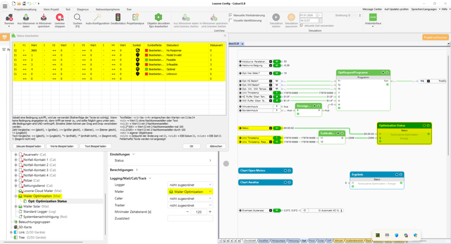Open the Mailer dropdown showing Mailer Optimization
Viewport: 451px width, 244px height.
coord(190,192)
